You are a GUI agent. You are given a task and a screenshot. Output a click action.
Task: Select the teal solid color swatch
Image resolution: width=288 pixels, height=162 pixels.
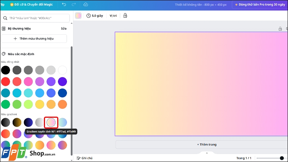coord(5,93)
